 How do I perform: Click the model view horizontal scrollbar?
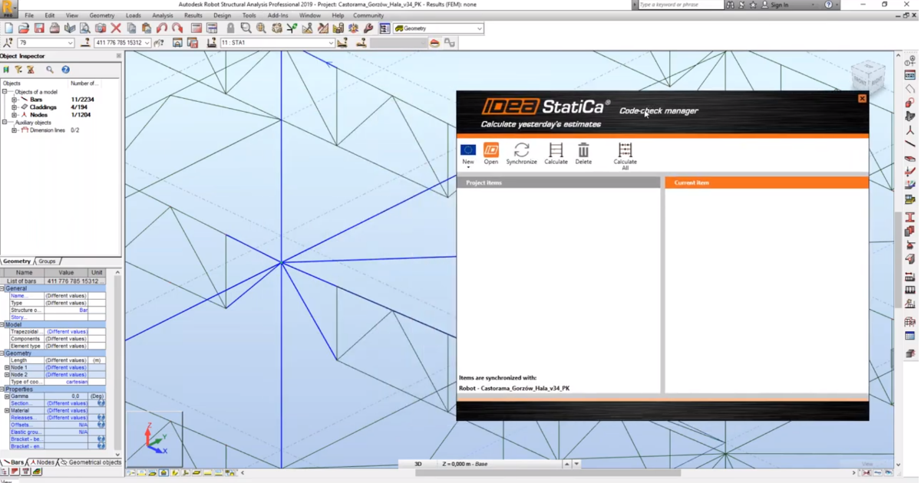[x=547, y=473]
